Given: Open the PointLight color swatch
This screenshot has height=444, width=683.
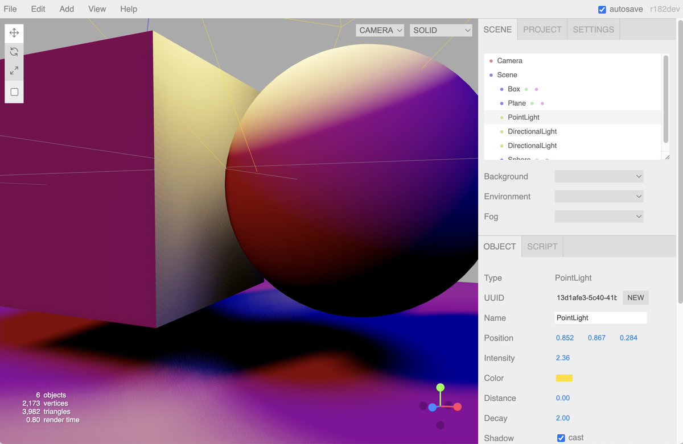Looking at the screenshot, I should pos(563,377).
